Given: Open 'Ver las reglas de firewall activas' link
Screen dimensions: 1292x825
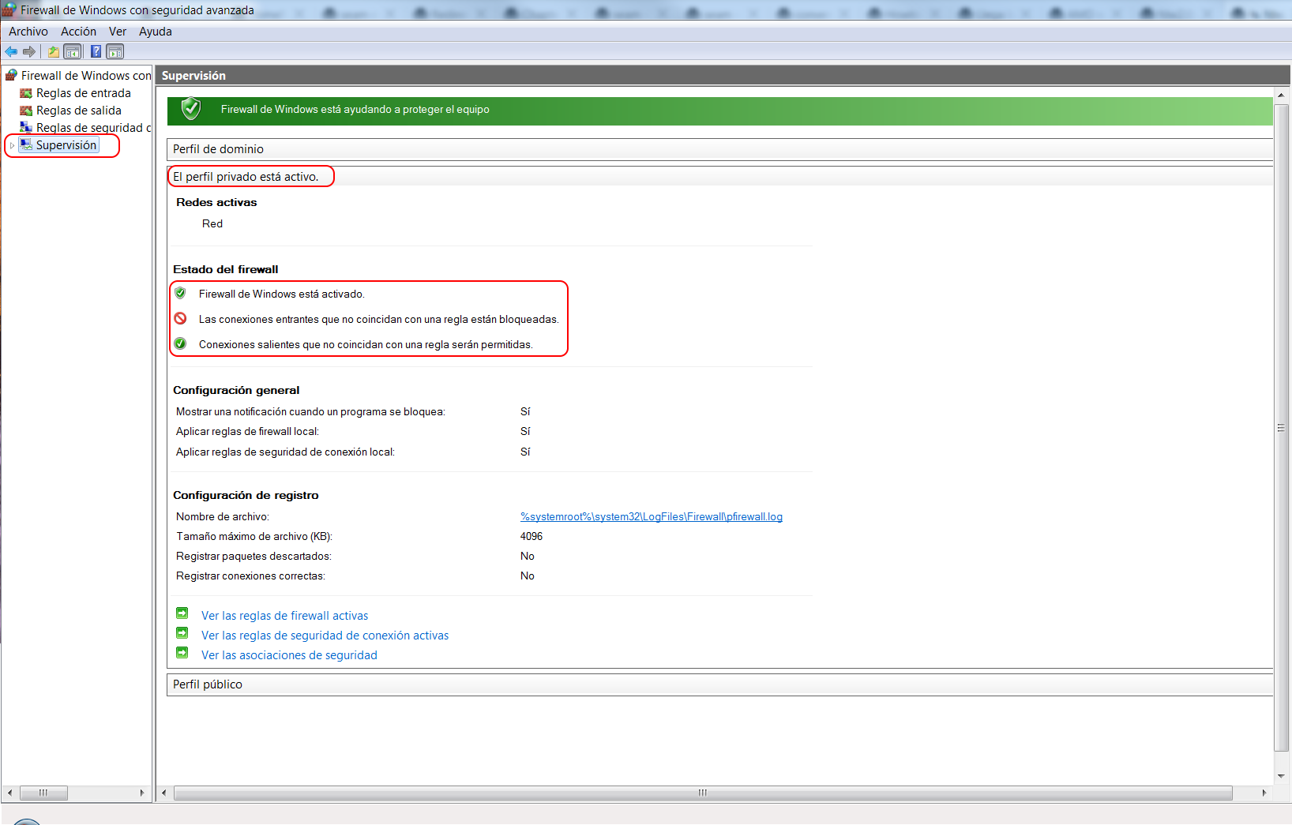Looking at the screenshot, I should click(x=284, y=616).
